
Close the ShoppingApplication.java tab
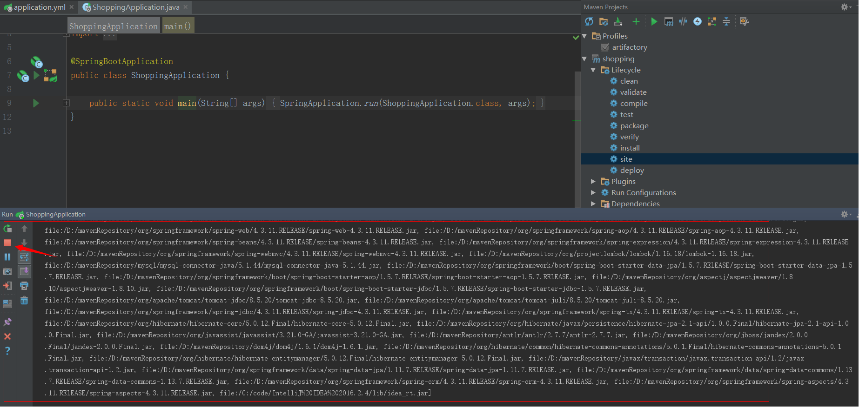tap(186, 7)
